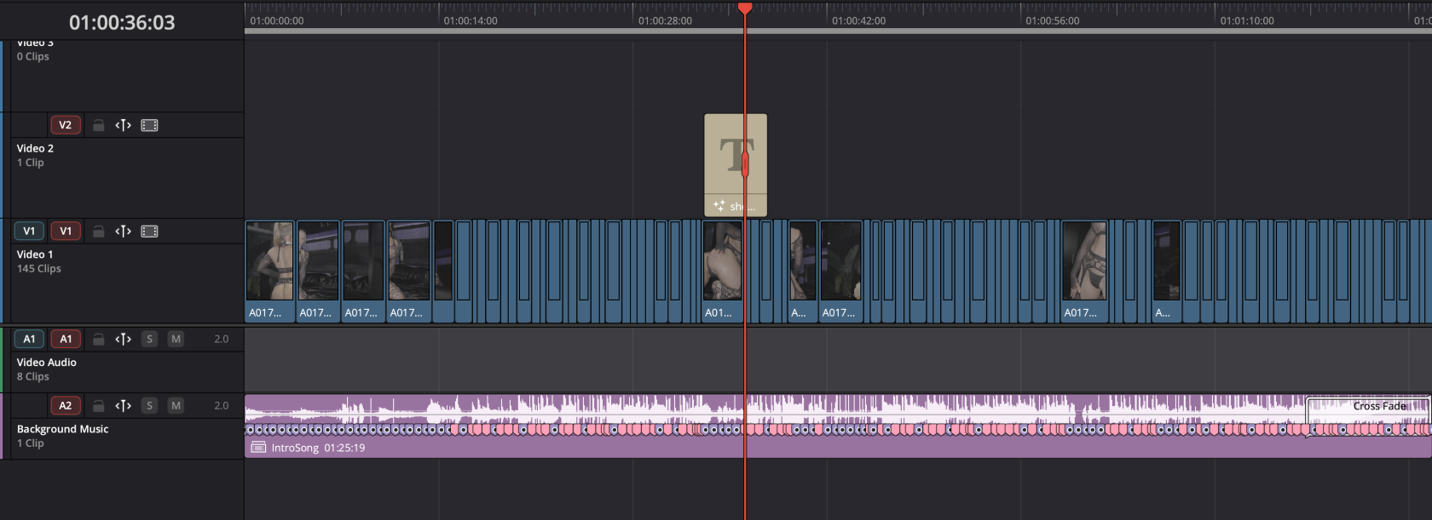
Task: Toggle auto select on Video 2 track
Action: pos(124,125)
